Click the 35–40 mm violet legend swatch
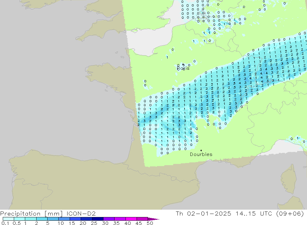Image resolution: width=307 pixels, height=225 pixels. 120,219
